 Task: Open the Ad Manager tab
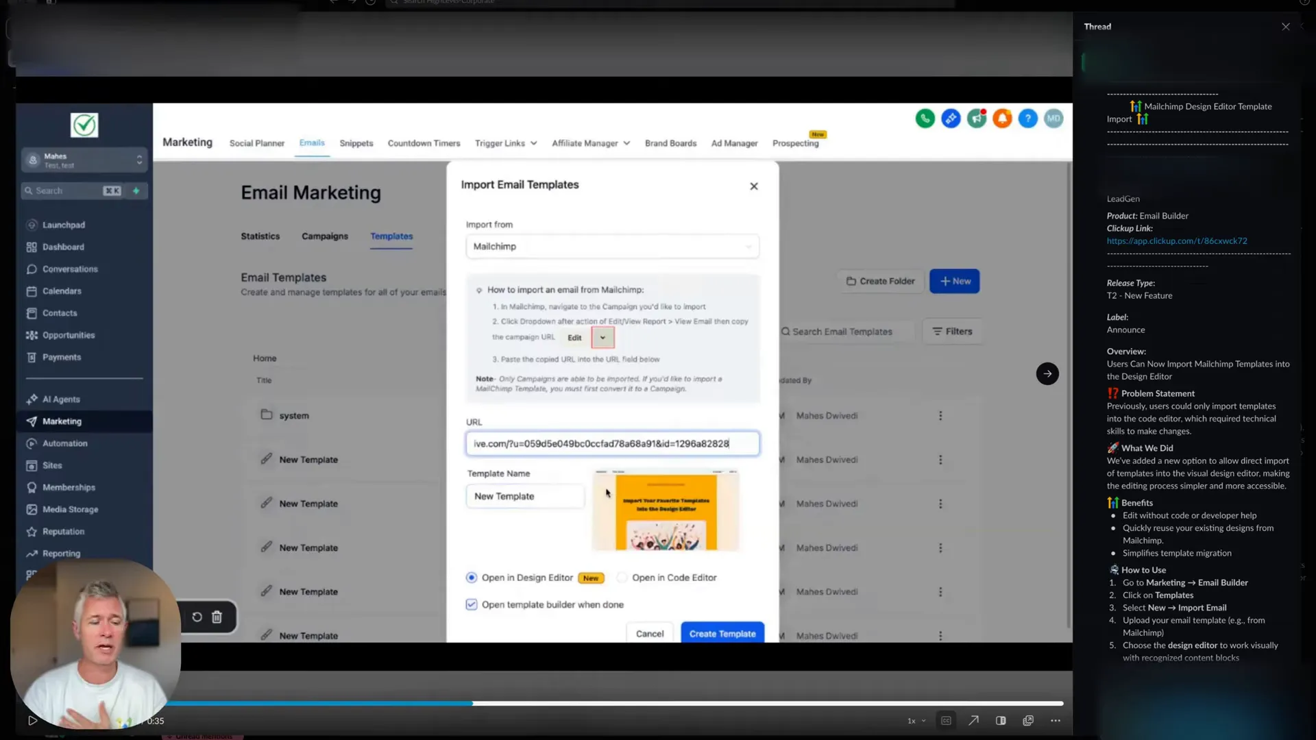tap(734, 143)
